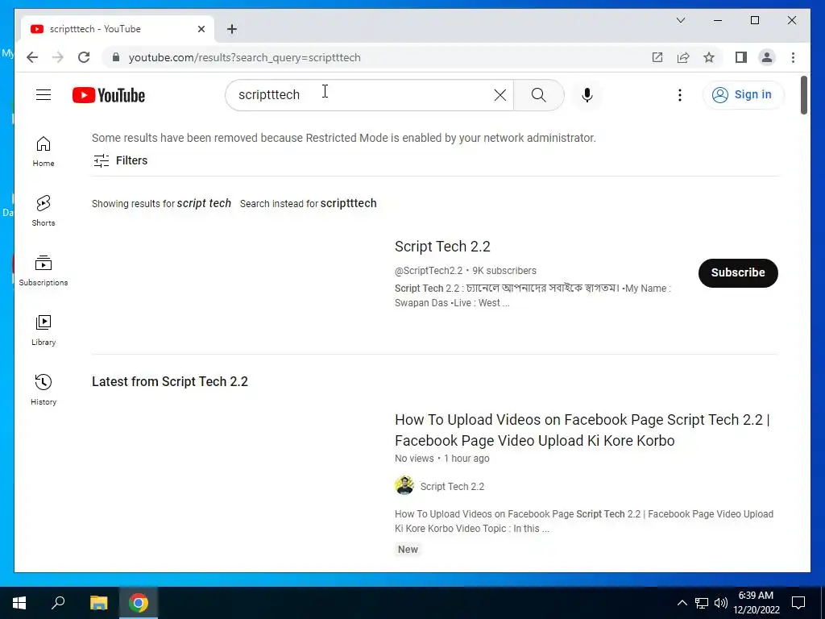Open Shorts from sidebar
825x619 pixels.
[x=44, y=211]
